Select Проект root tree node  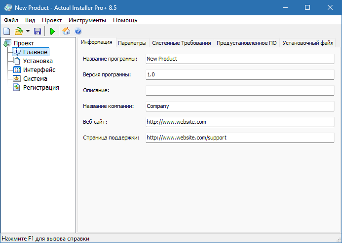24,43
